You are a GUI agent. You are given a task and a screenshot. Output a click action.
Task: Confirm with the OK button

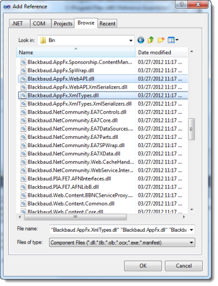pos(143,266)
